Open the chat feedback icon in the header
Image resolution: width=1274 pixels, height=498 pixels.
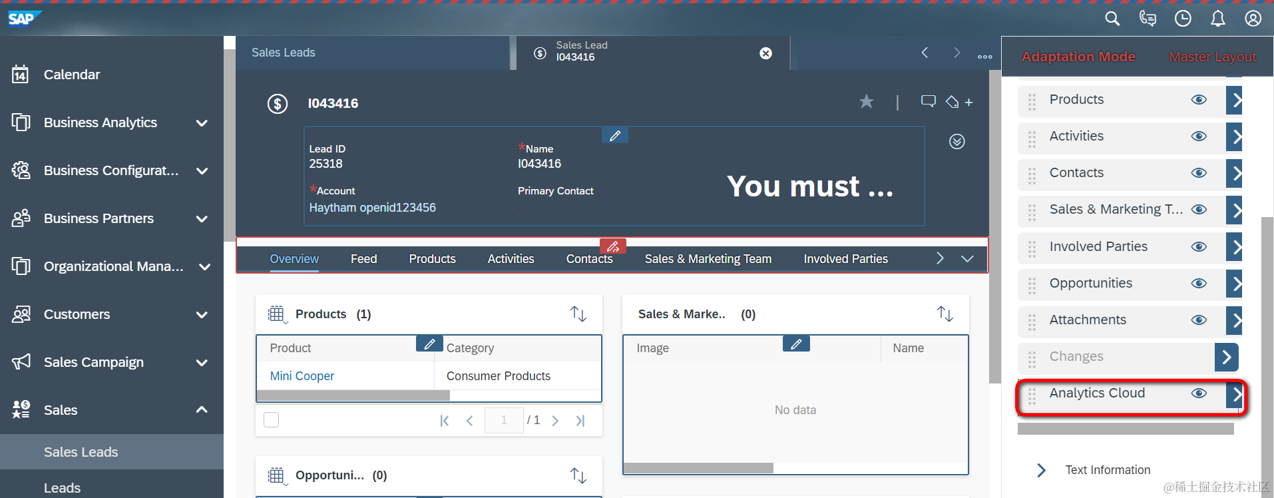click(1148, 19)
